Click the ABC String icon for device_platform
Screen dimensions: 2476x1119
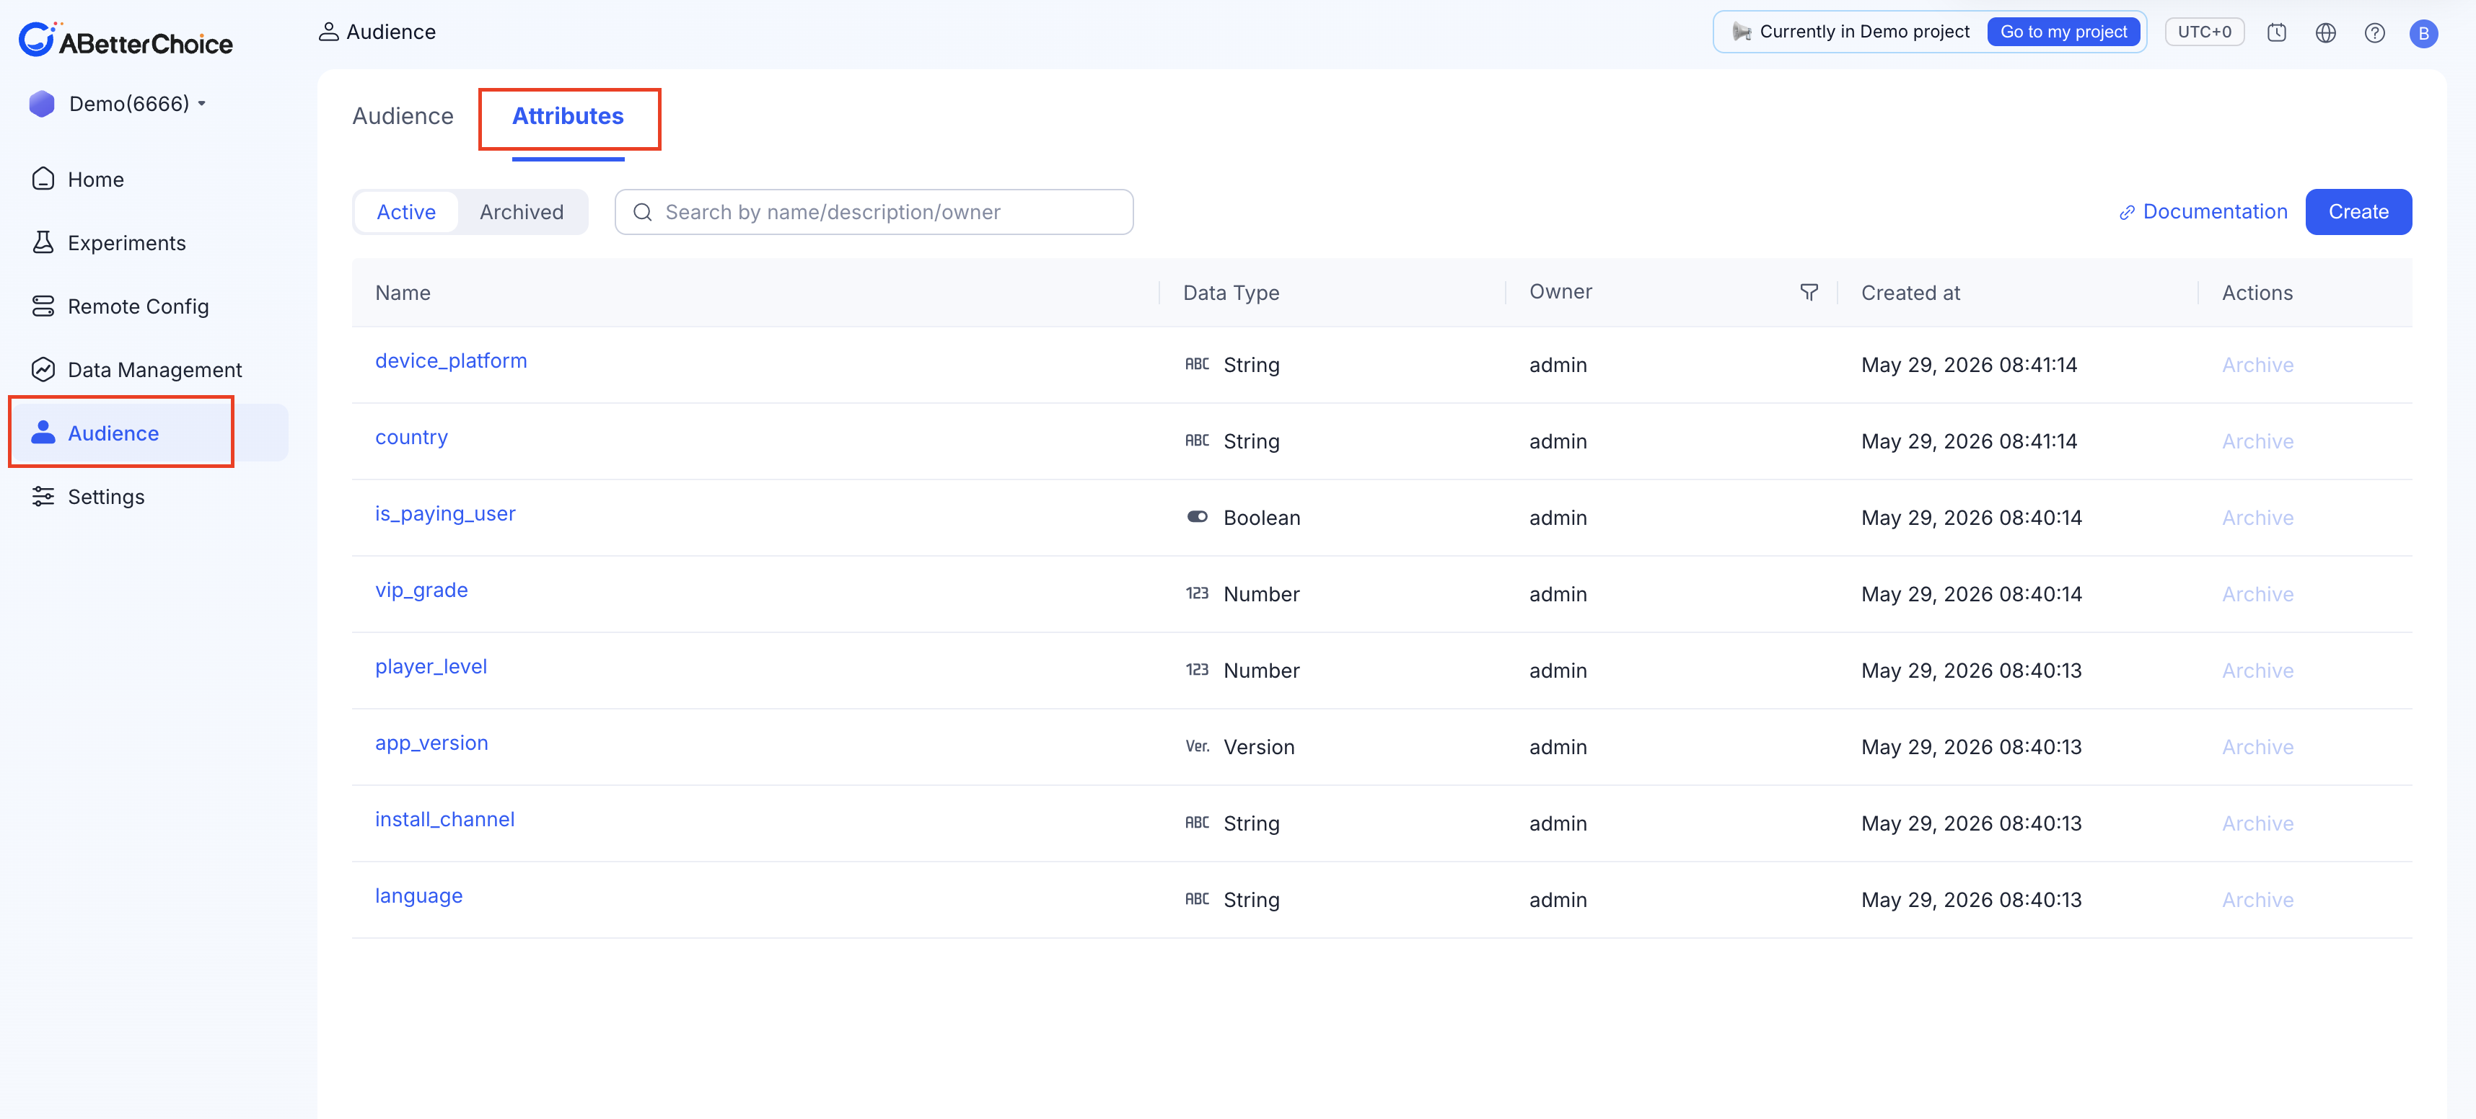[1197, 364]
